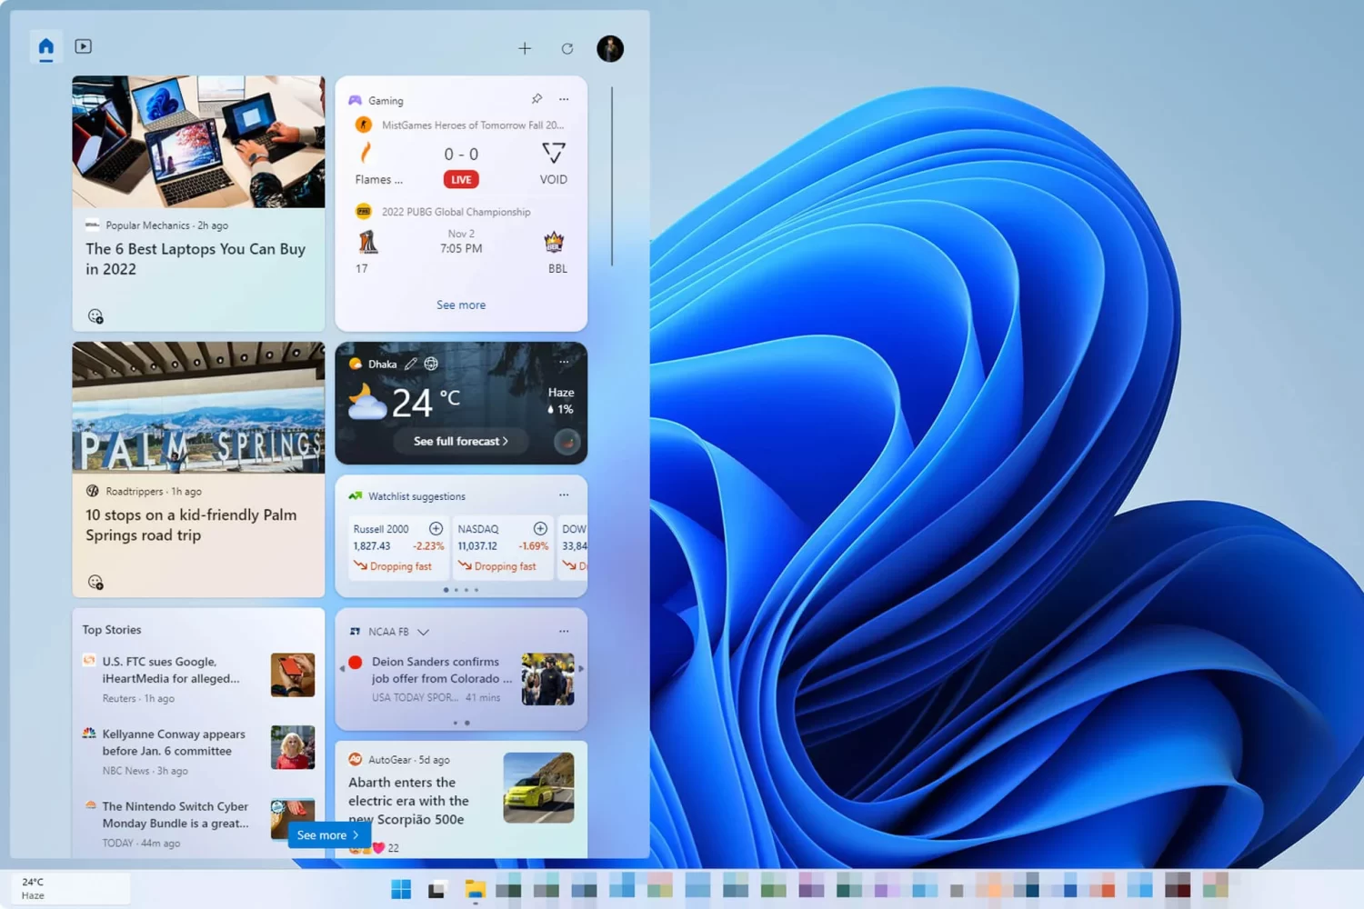Switch to the Home tab
The image size is (1364, 909).
(x=46, y=46)
